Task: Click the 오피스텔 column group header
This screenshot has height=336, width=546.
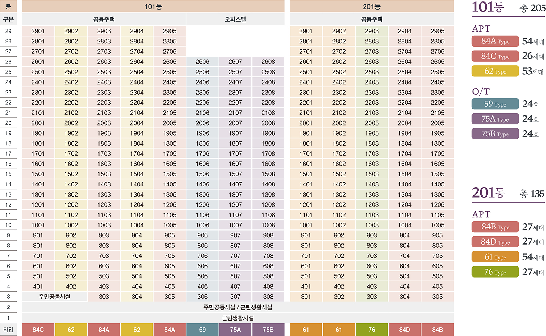Action: [x=235, y=19]
